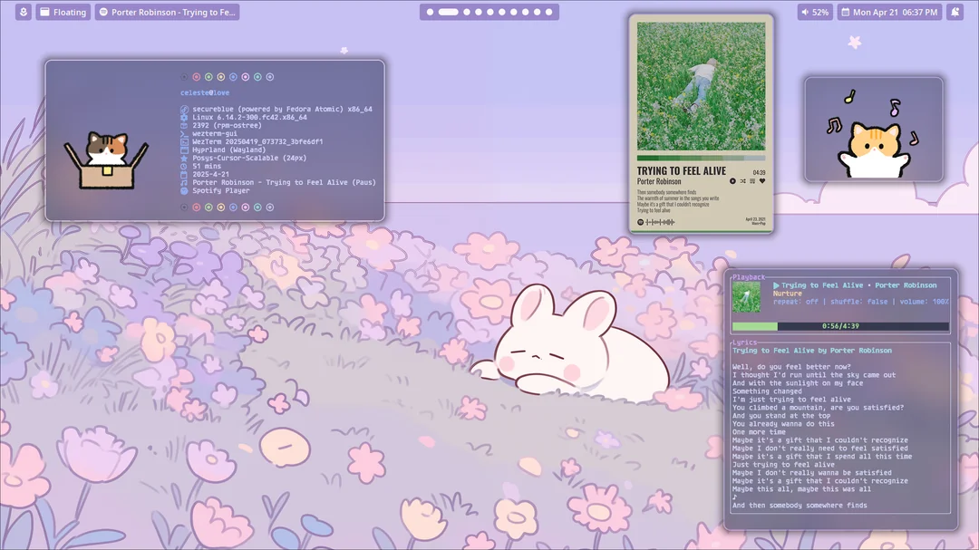Click lyric line 'Well, do you feel better now?'
The height and width of the screenshot is (550, 979).
(791, 366)
